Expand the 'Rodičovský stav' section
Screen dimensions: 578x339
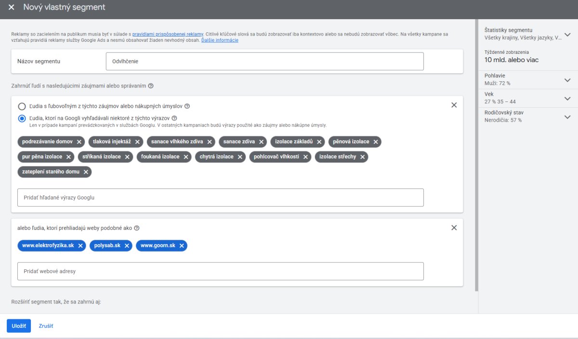point(567,117)
